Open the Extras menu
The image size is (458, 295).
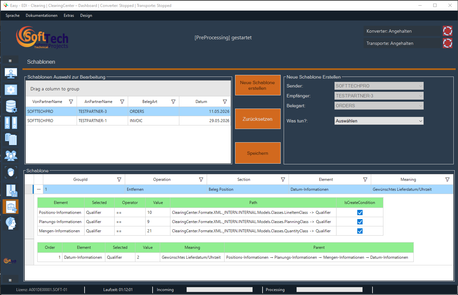click(69, 16)
